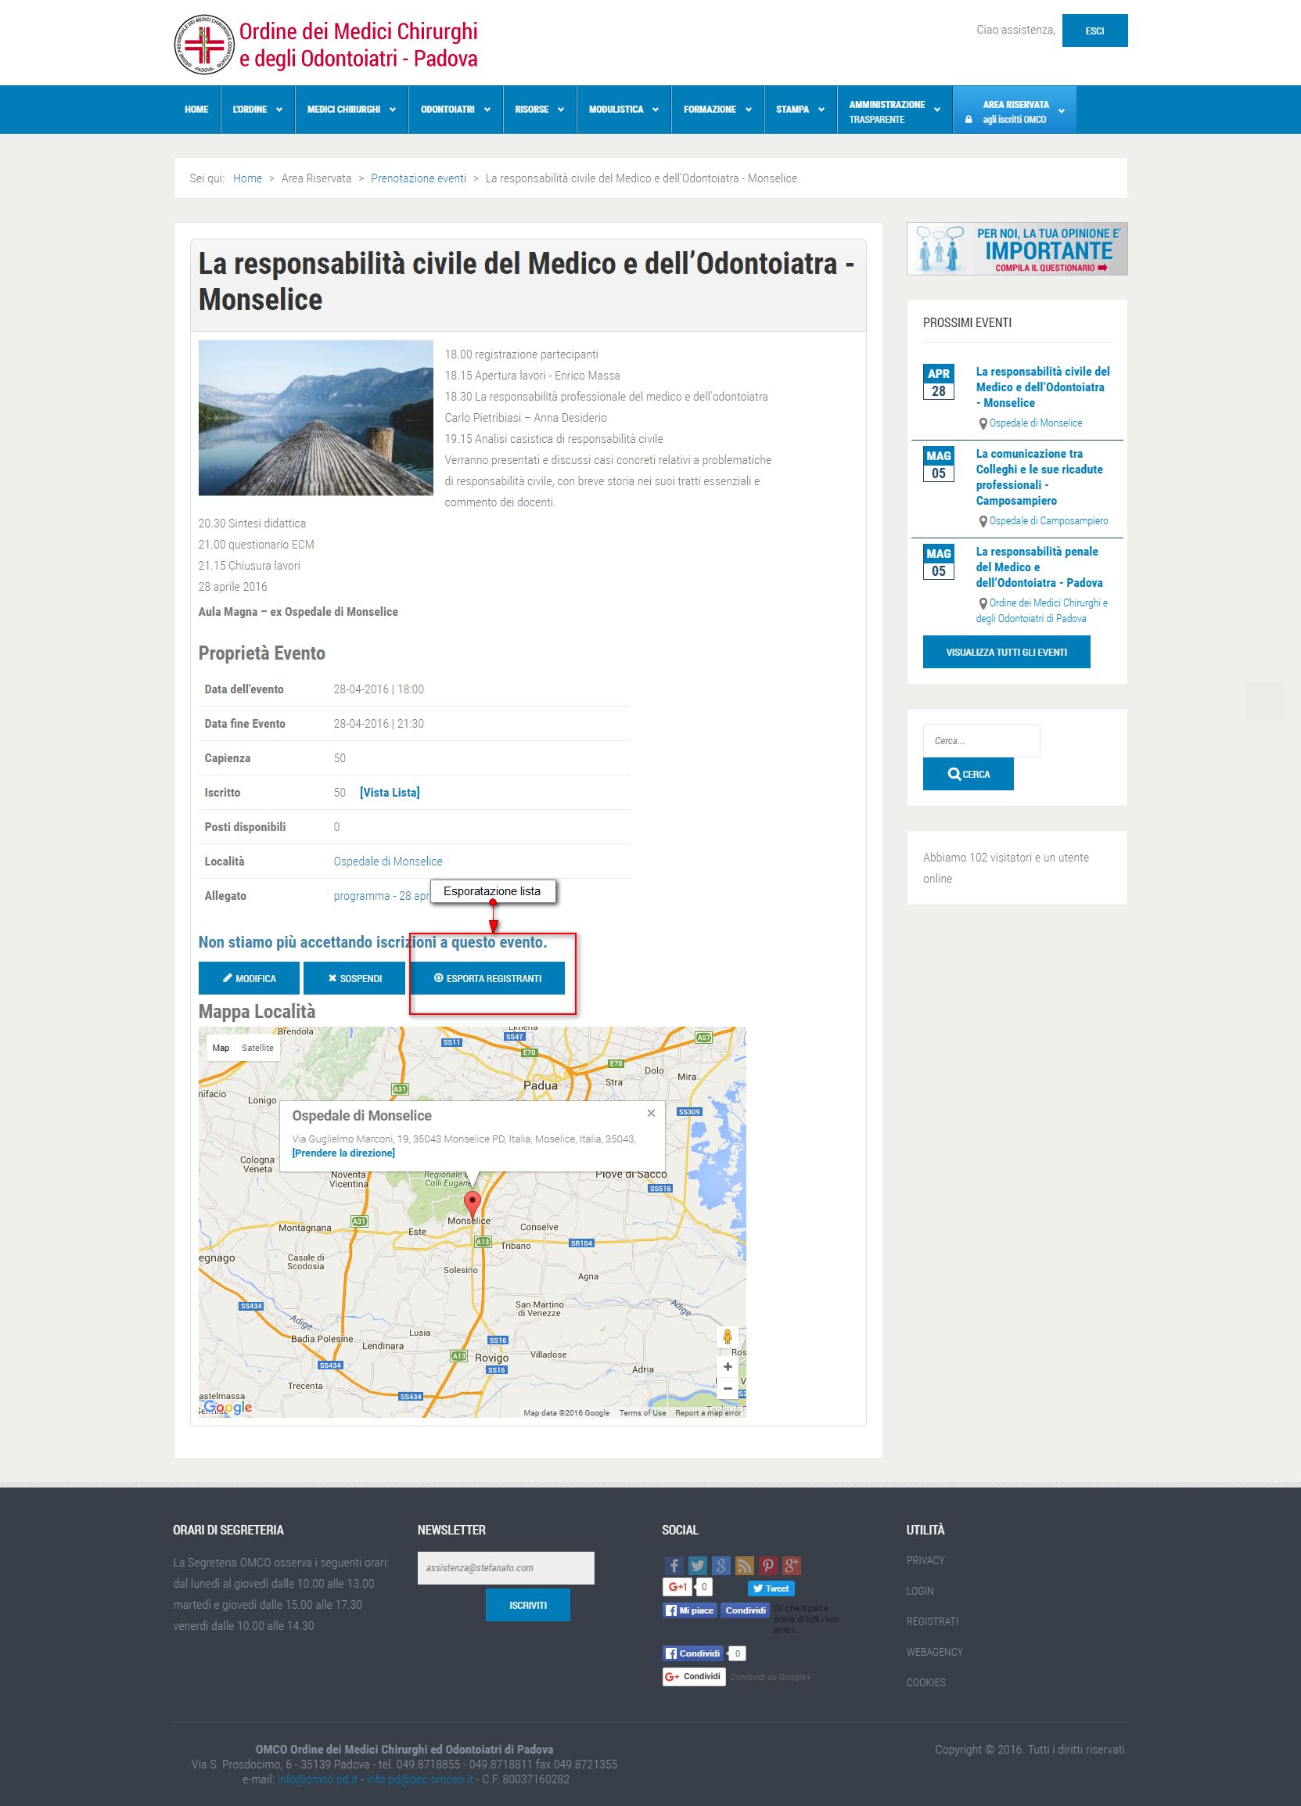Viewport: 1301px width, 1806px height.
Task: Zoom in on the map
Action: click(x=727, y=1366)
